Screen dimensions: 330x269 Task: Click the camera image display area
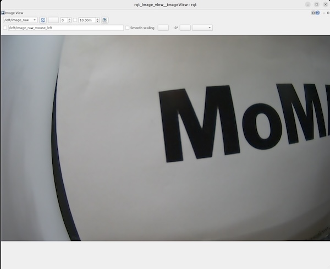[x=166, y=138]
